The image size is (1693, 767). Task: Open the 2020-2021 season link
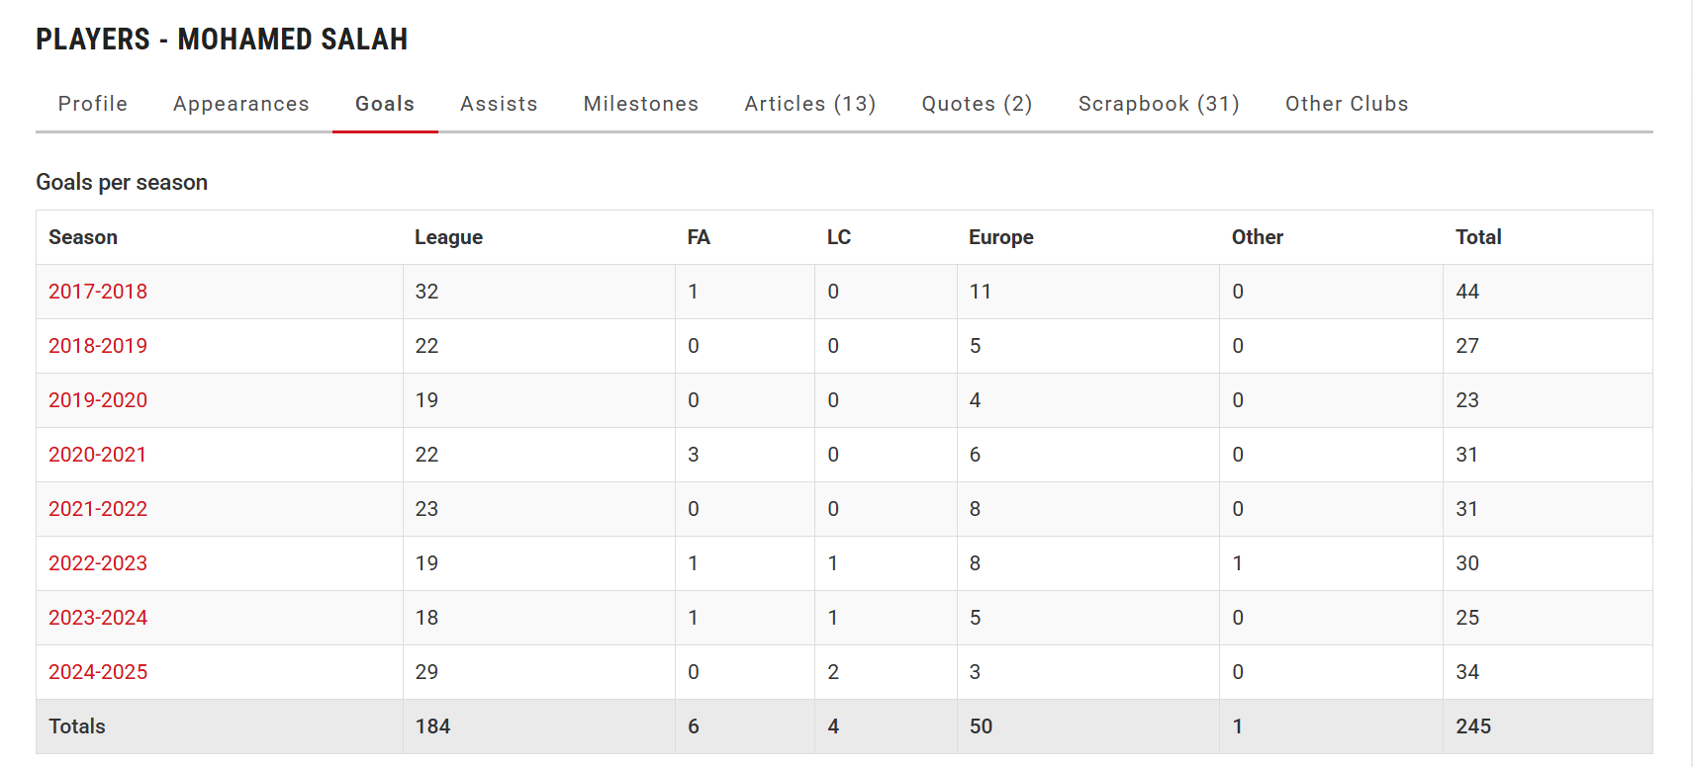pos(98,455)
